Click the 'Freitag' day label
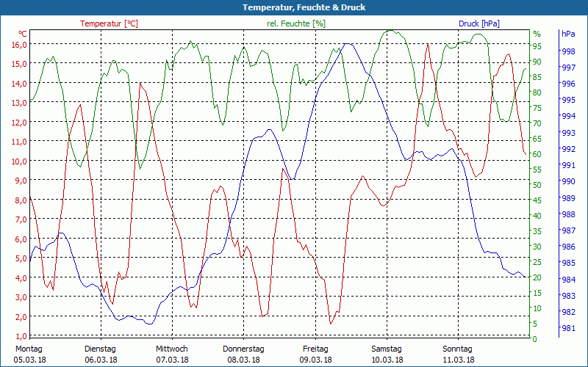This screenshot has height=367, width=588. [315, 349]
